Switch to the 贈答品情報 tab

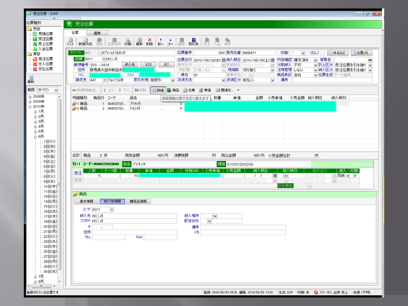tap(138, 201)
